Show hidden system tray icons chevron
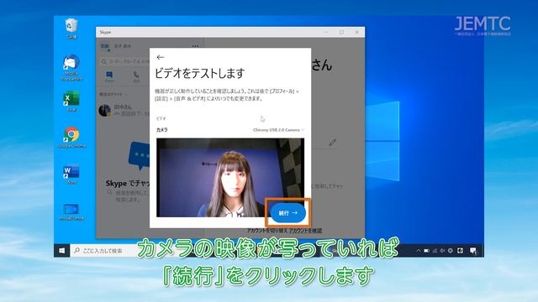Screen dimensions: 538x302 [419, 251]
